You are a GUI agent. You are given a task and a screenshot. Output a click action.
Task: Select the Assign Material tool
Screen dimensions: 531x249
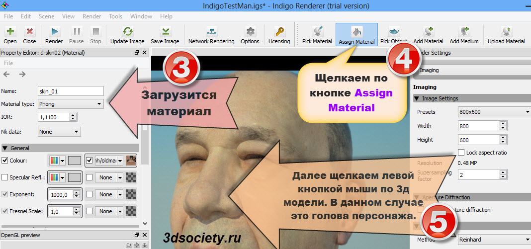point(356,35)
